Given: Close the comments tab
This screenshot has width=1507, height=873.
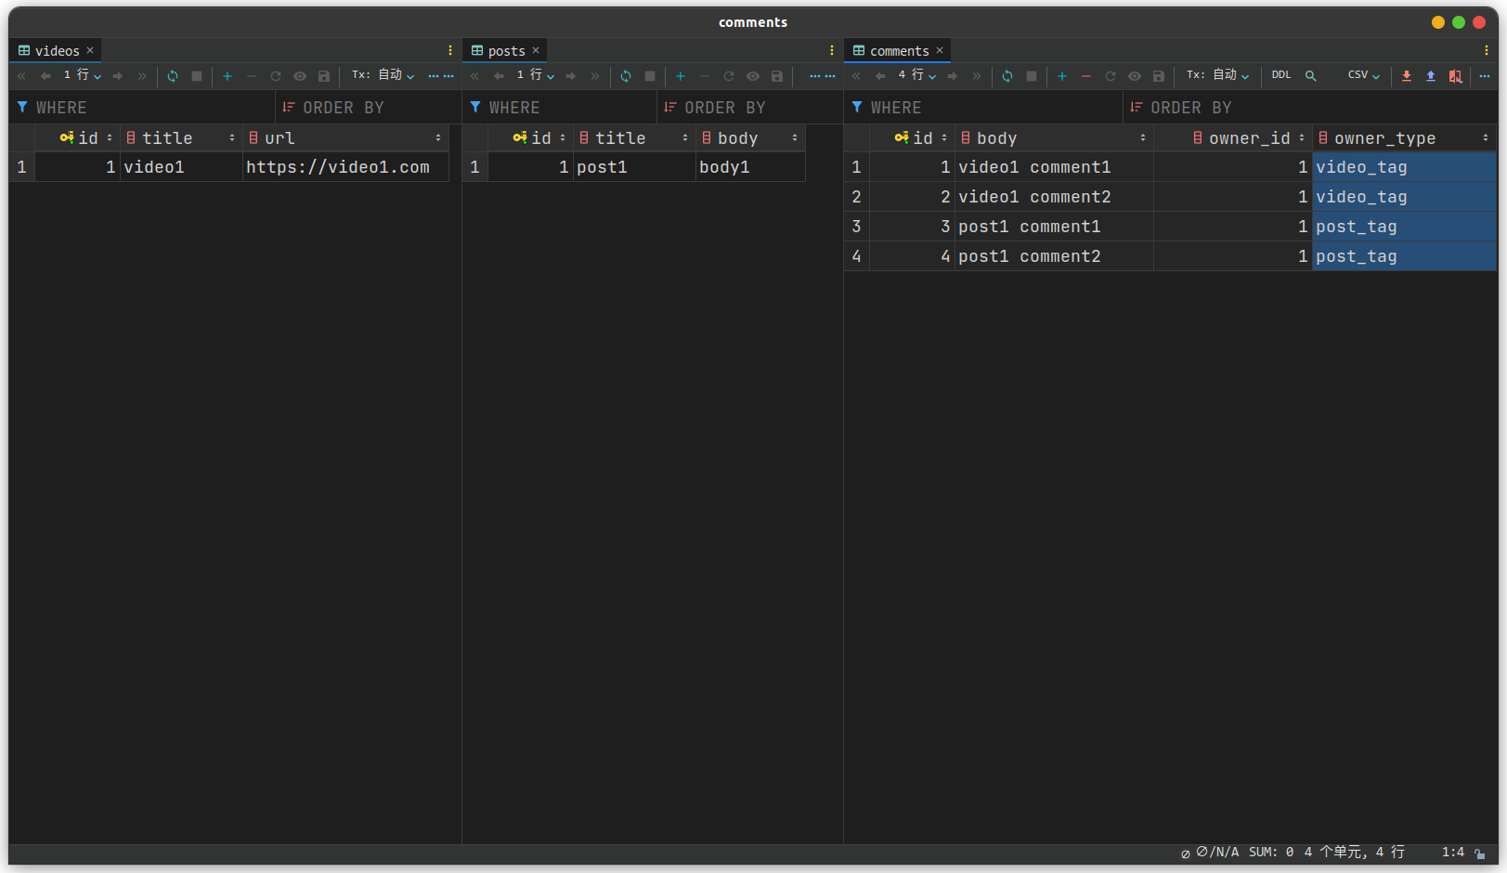Looking at the screenshot, I should (x=940, y=51).
